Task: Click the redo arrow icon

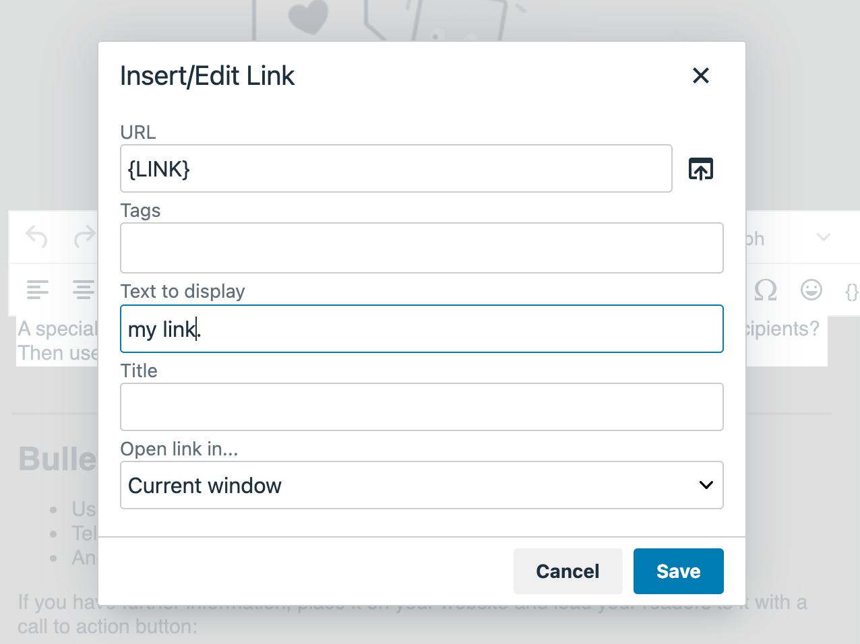Action: (x=85, y=236)
